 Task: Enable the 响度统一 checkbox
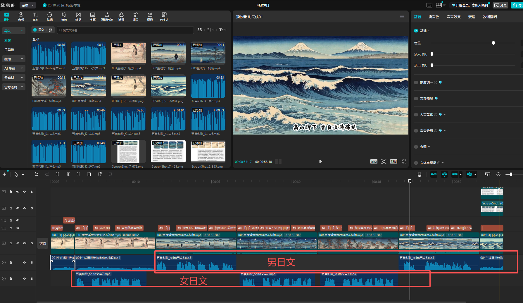(x=416, y=82)
